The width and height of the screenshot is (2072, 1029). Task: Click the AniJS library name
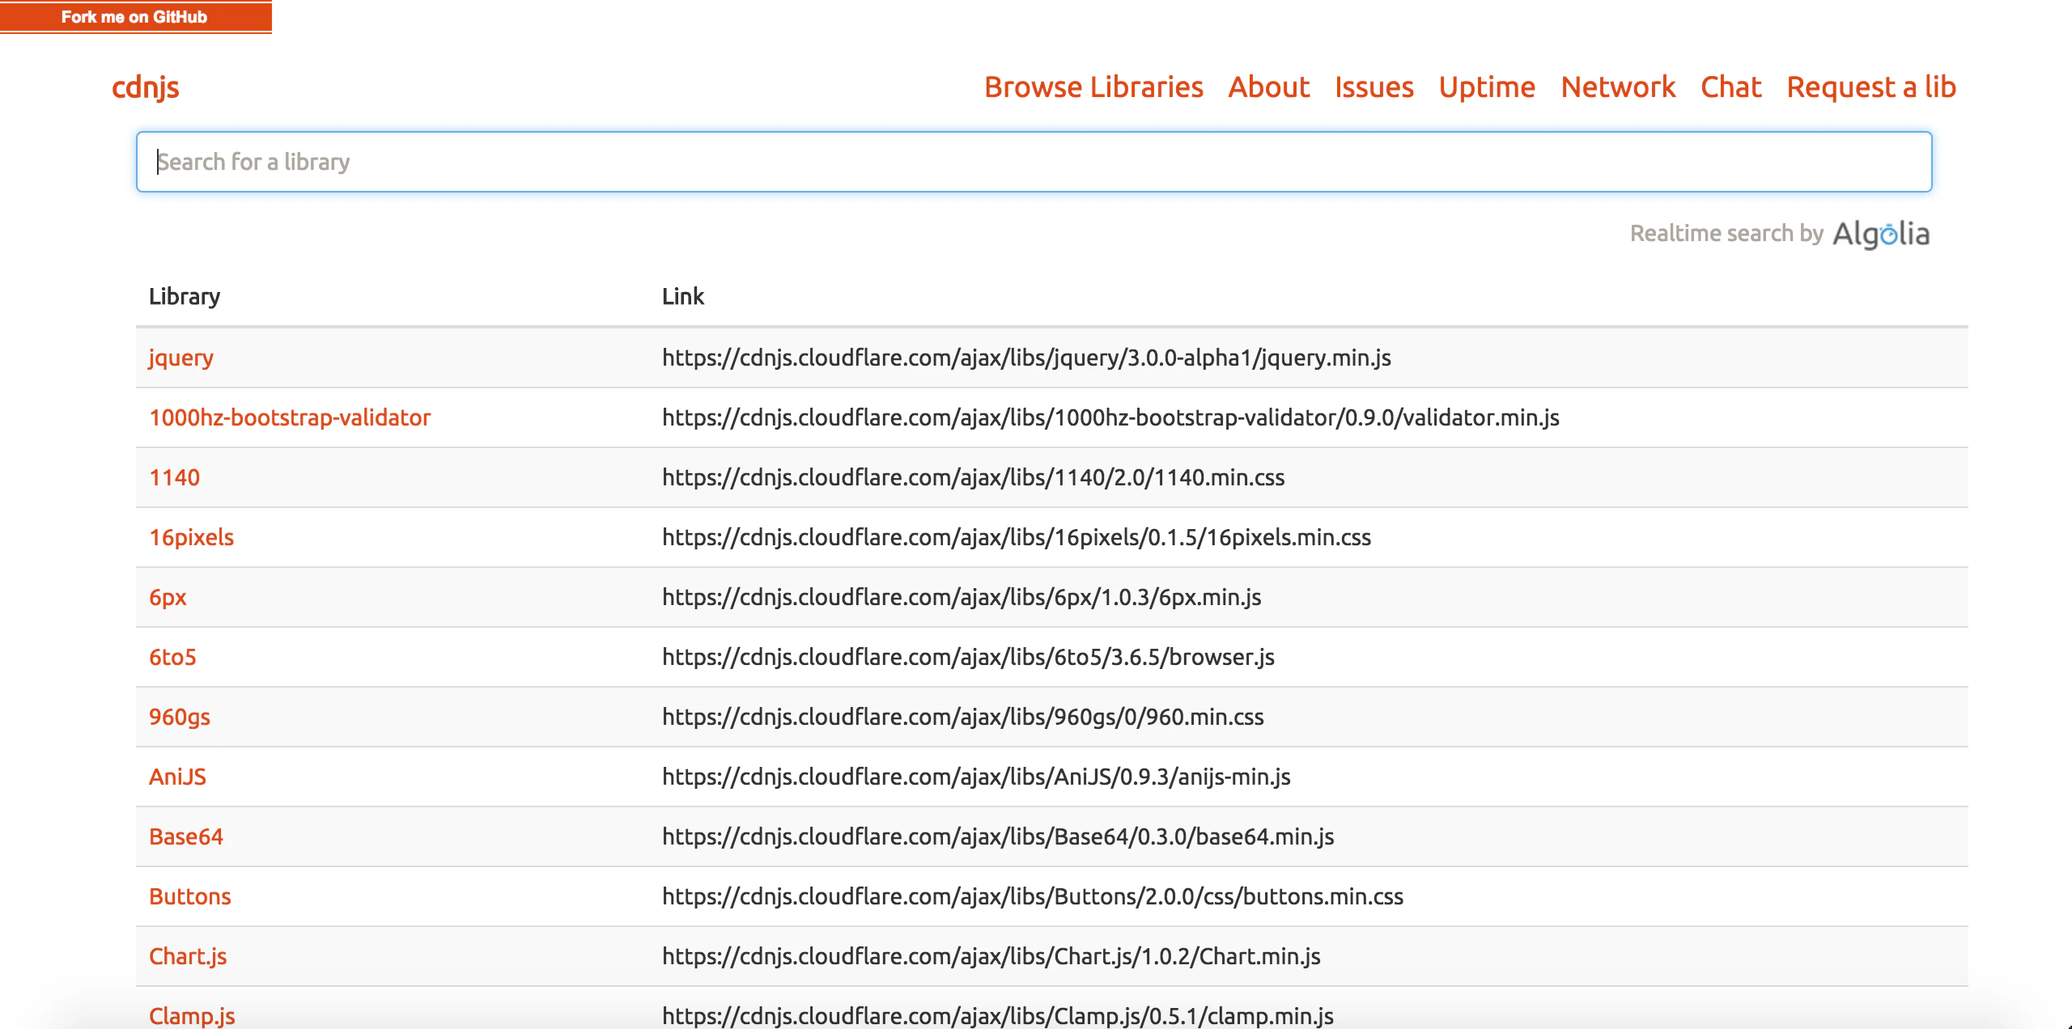click(x=177, y=777)
